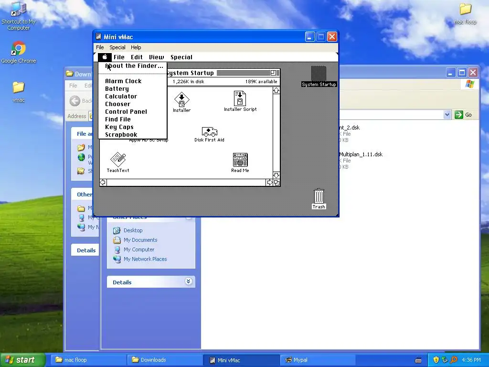The image size is (489, 367).
Task: Switch to Mini vMac taskbar button
Action: (241, 360)
